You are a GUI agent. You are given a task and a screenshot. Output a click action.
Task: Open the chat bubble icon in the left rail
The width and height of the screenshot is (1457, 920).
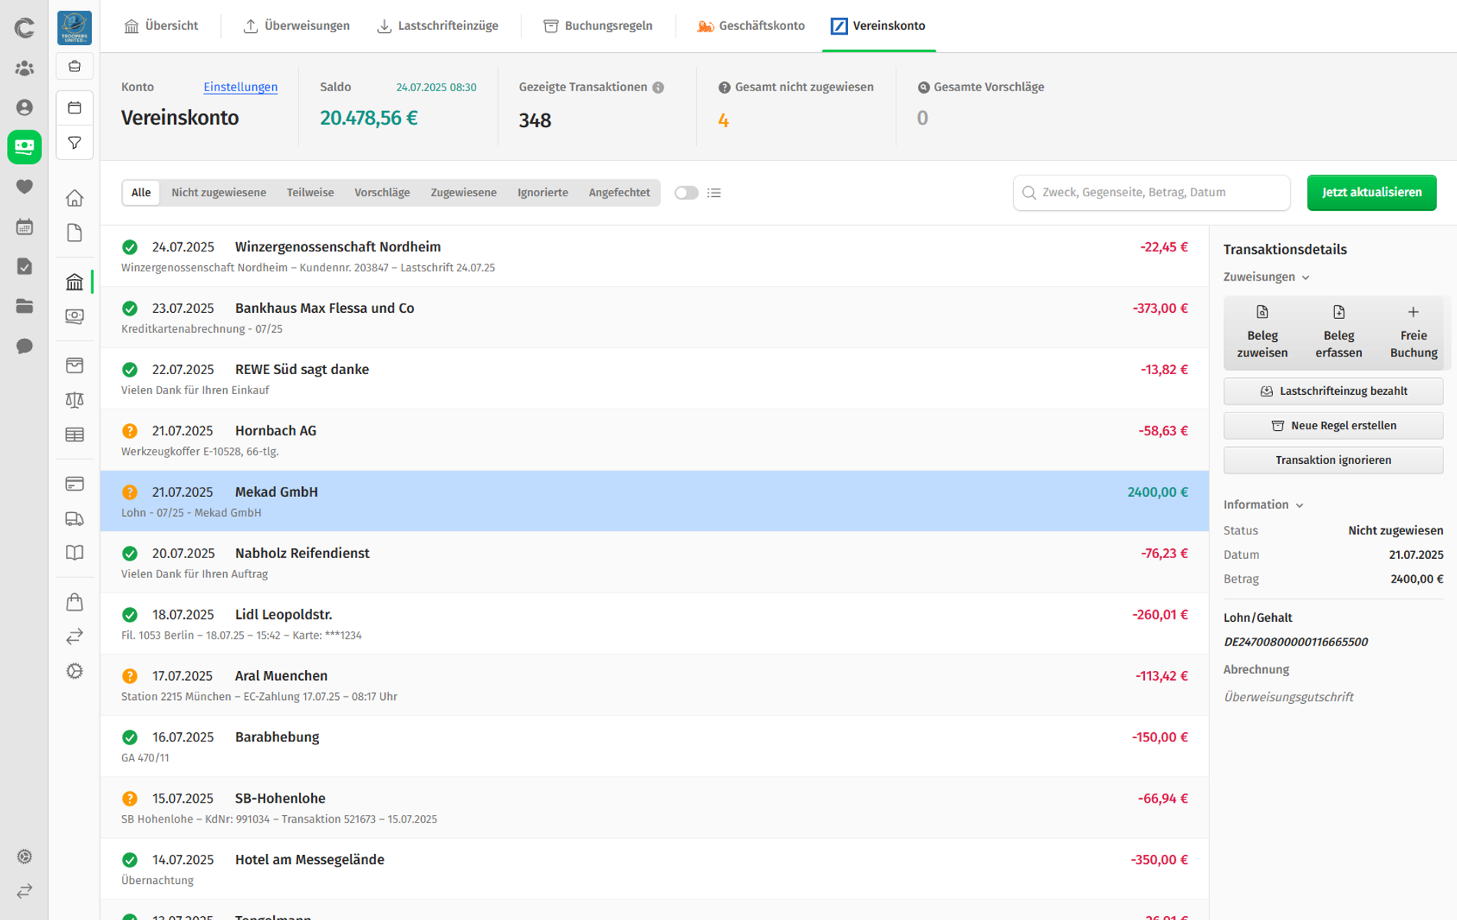[x=25, y=346]
